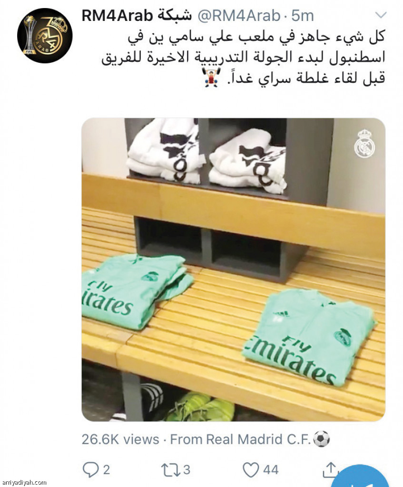Tap the share upload icon
Image resolution: width=403 pixels, height=487 pixels.
[x=330, y=469]
